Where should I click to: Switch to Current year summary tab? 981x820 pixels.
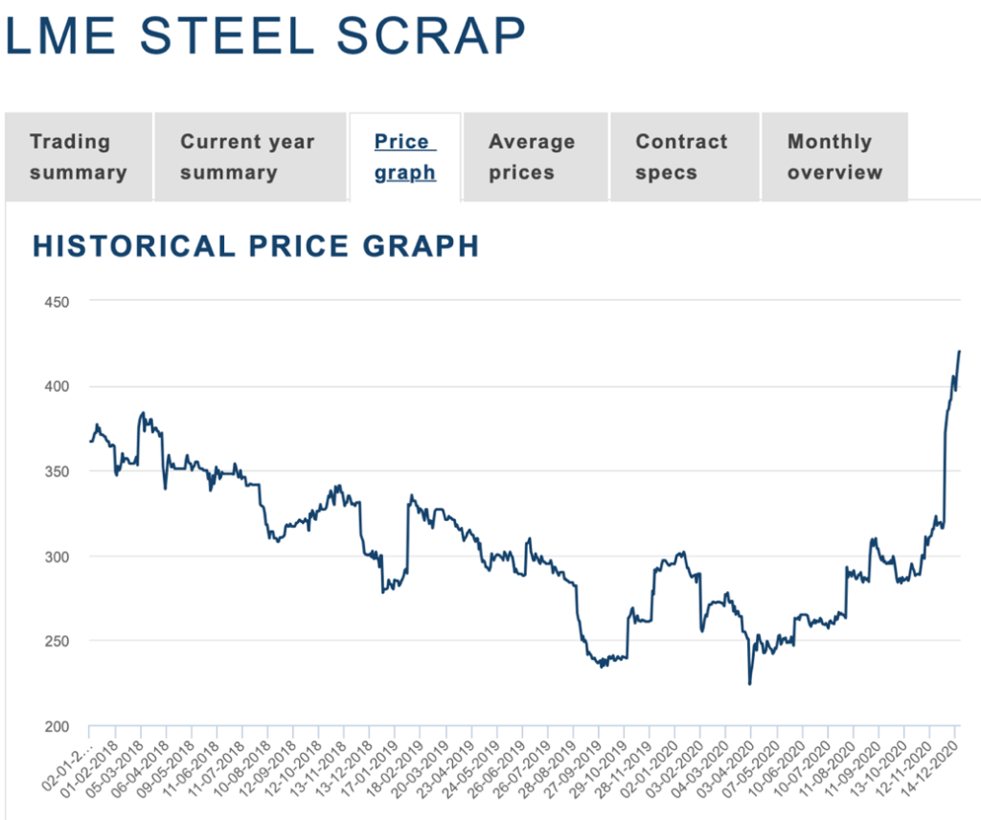(x=247, y=157)
